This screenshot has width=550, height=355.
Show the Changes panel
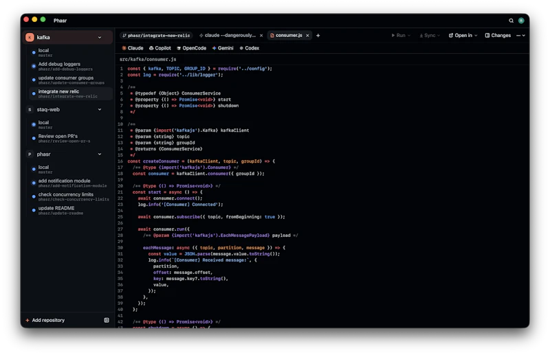[498, 36]
